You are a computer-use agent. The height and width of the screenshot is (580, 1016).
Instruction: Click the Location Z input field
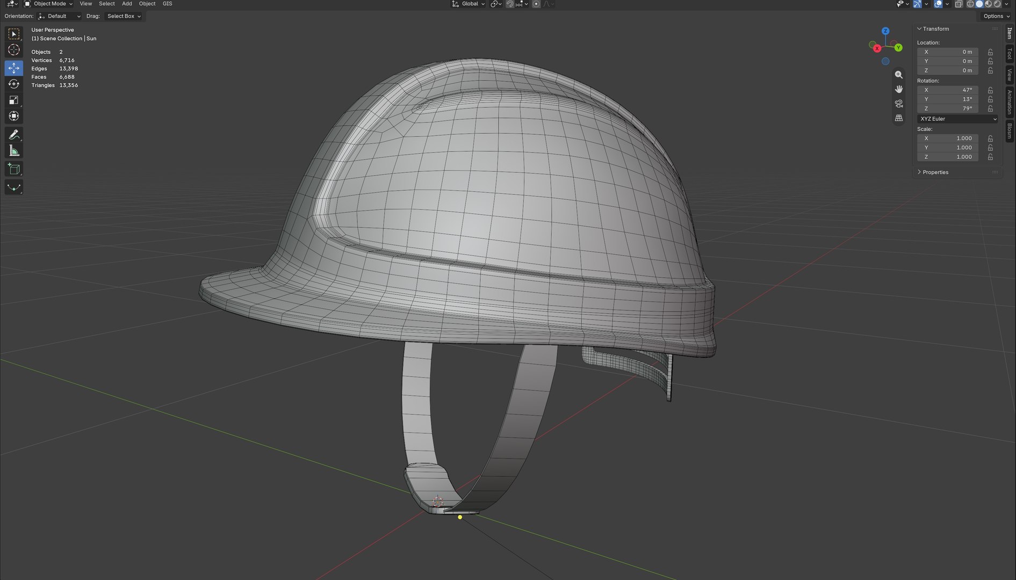(x=948, y=70)
